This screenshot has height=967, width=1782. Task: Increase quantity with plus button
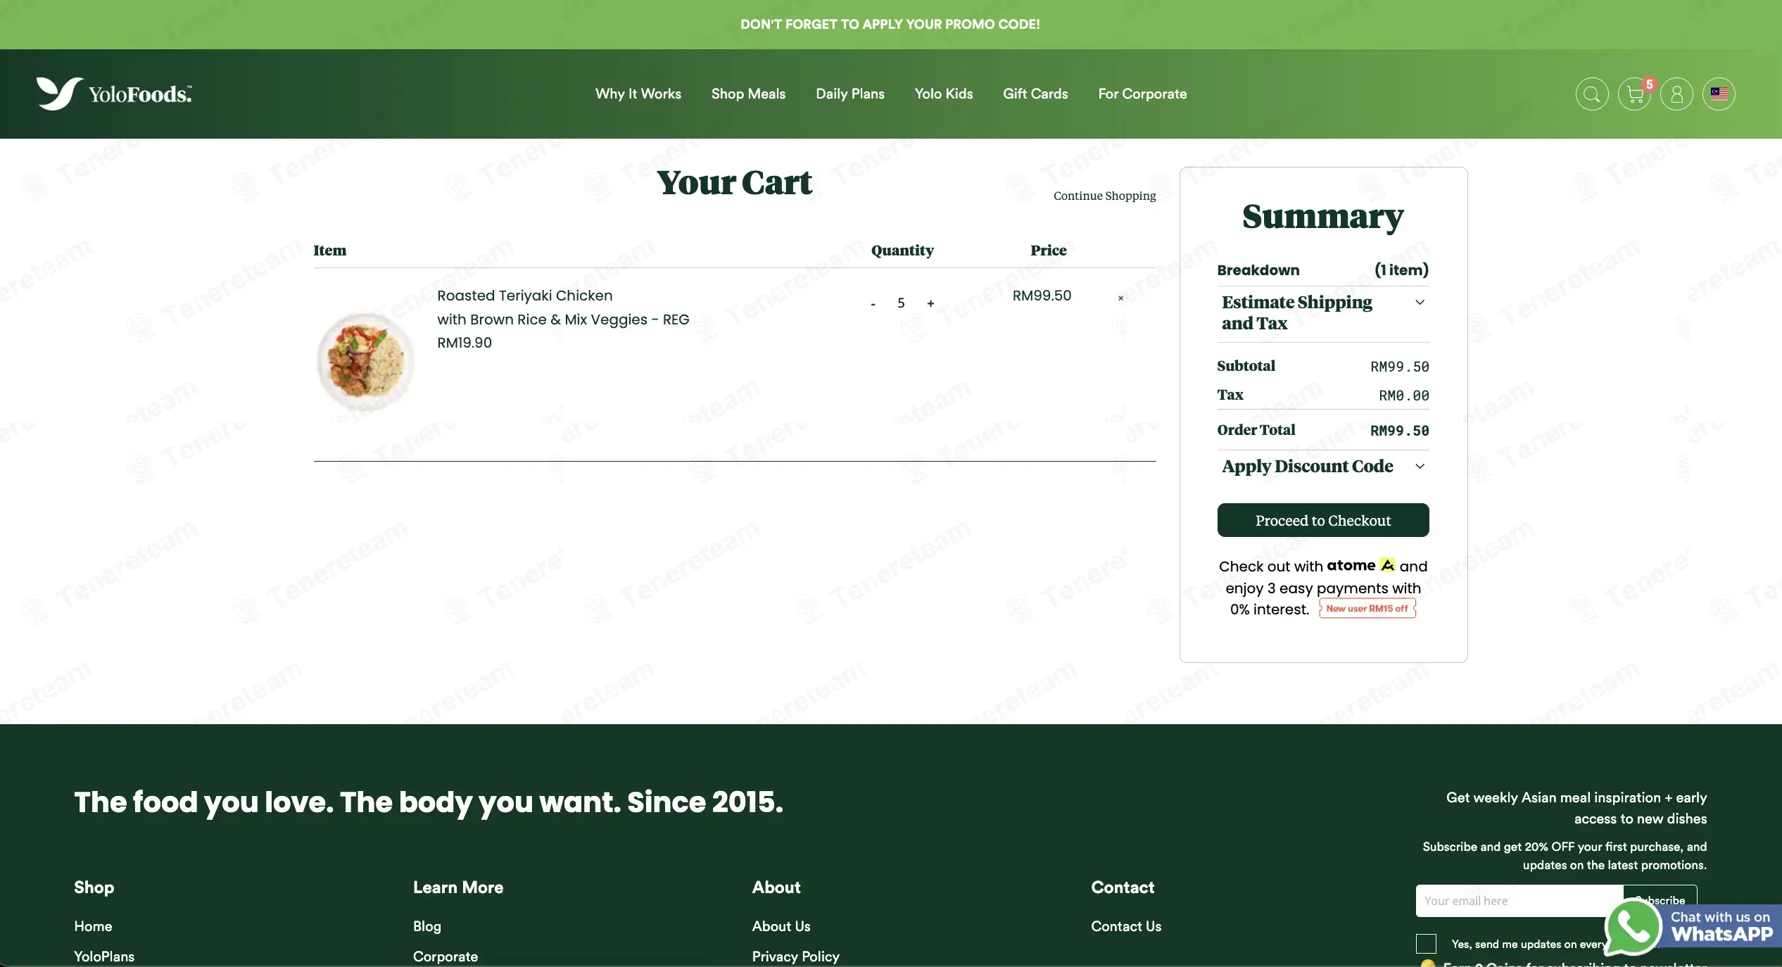(930, 303)
